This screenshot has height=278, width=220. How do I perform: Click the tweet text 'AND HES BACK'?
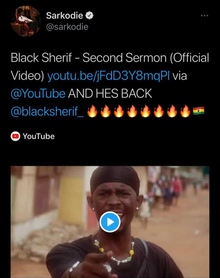[x=110, y=93]
